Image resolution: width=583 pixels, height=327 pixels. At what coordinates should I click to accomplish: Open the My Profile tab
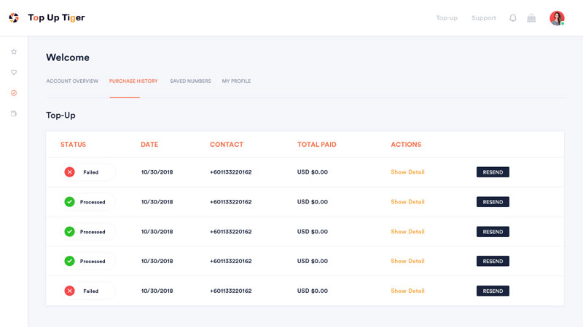point(236,81)
